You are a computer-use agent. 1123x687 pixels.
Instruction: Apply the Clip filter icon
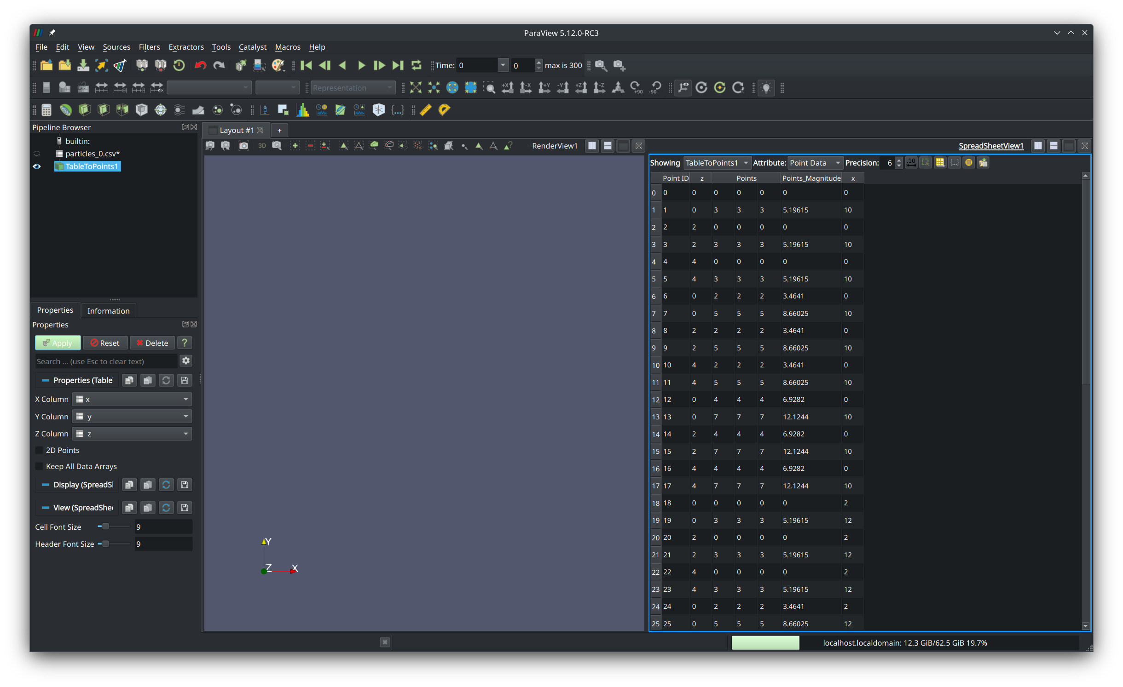point(84,110)
